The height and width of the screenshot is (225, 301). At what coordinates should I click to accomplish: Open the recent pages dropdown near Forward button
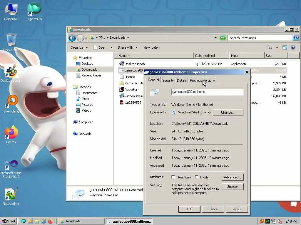[86, 38]
